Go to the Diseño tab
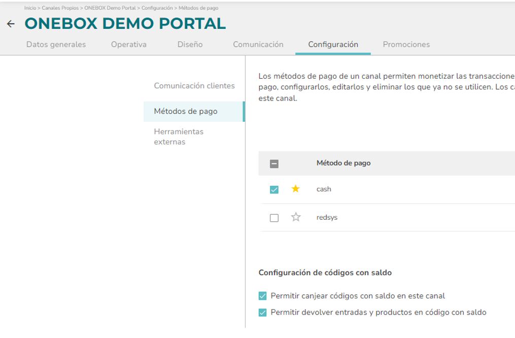Viewport: 515px width, 338px height. click(x=190, y=44)
